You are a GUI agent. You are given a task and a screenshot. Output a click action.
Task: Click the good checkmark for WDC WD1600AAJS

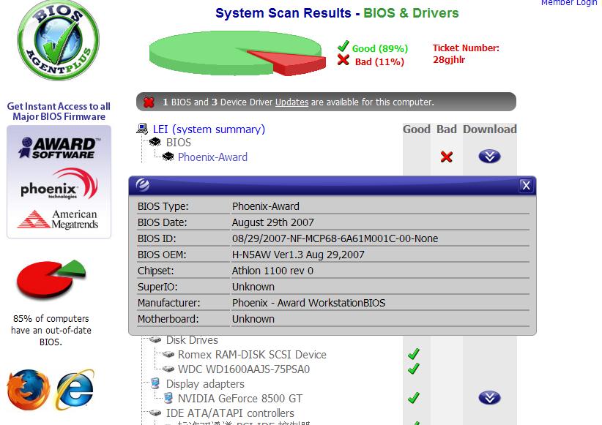414,368
